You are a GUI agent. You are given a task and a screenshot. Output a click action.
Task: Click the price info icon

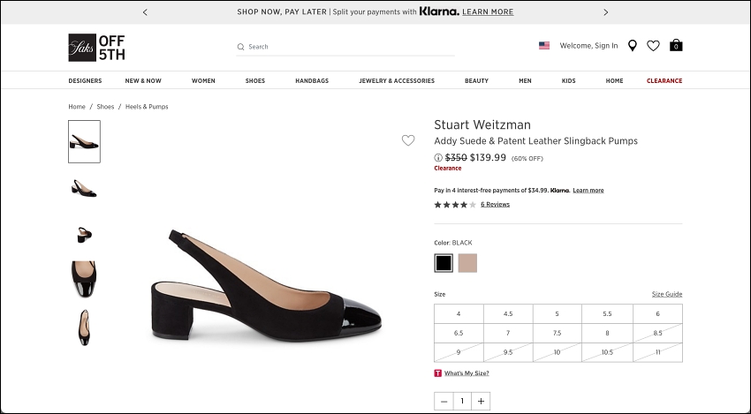437,157
